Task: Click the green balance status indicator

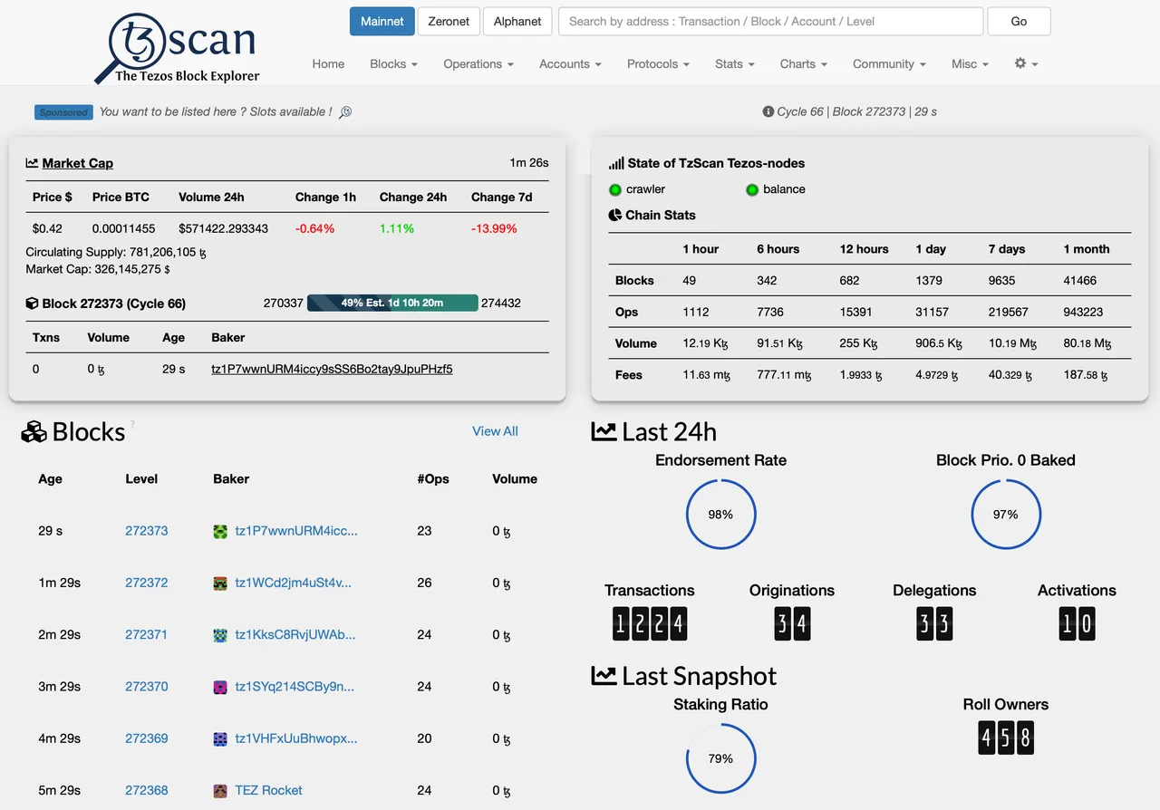Action: (752, 189)
